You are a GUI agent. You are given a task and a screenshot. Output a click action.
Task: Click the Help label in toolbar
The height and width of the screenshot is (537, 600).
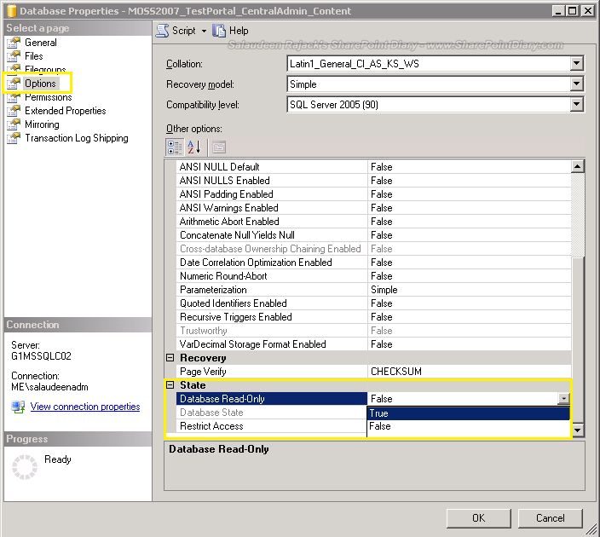pos(239,31)
